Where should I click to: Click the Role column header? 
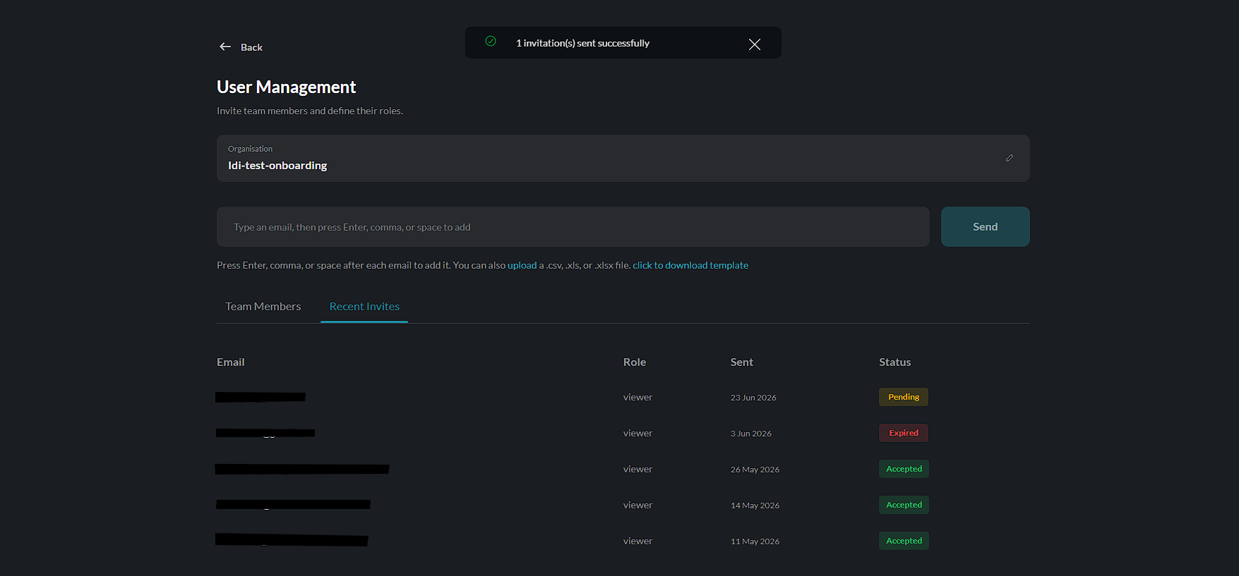click(635, 362)
